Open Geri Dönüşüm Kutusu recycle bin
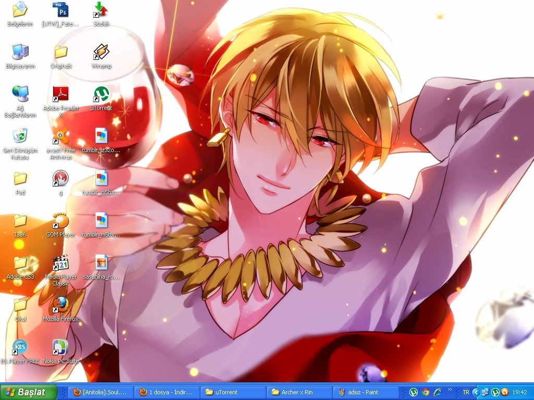The width and height of the screenshot is (534, 400). [x=20, y=144]
